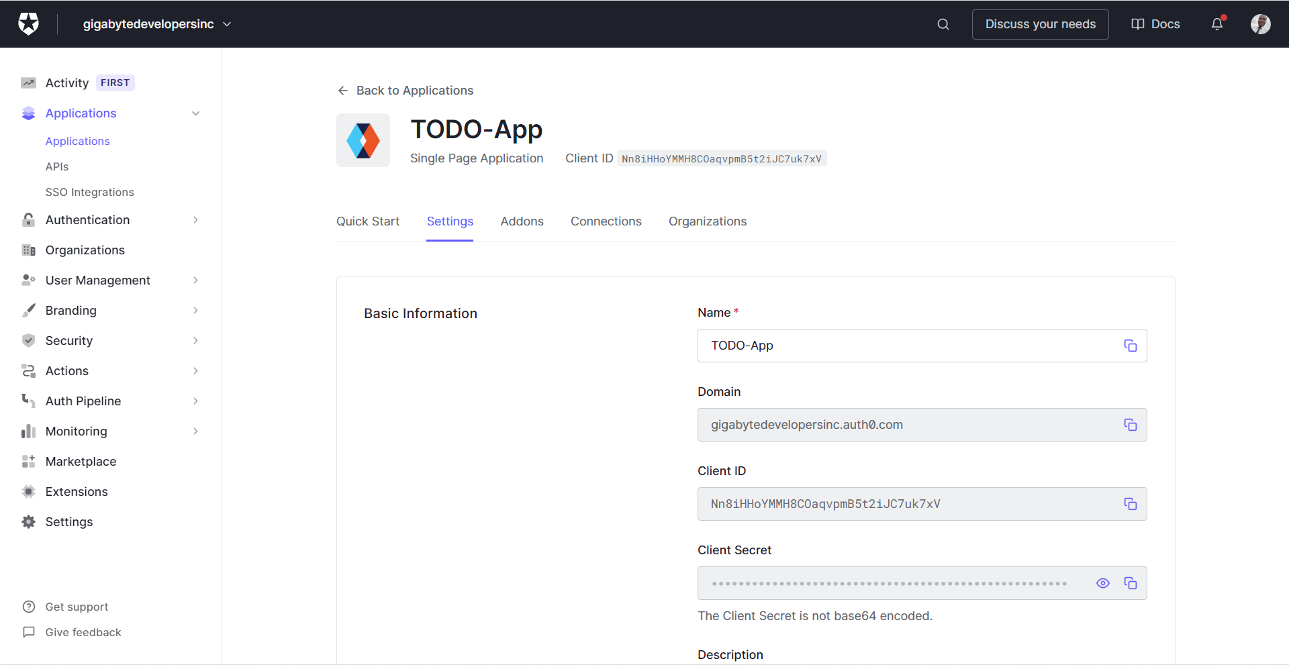Open APIs in the sidebar
Viewport: 1289px width, 665px height.
pyautogui.click(x=57, y=167)
